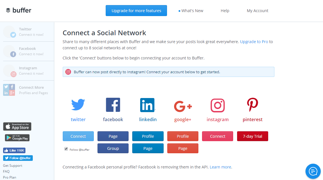
Task: Click the Upgrade to Pro link
Action: pos(254,41)
